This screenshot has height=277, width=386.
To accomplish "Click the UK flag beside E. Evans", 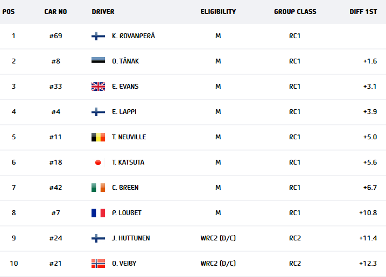I will (98, 87).
